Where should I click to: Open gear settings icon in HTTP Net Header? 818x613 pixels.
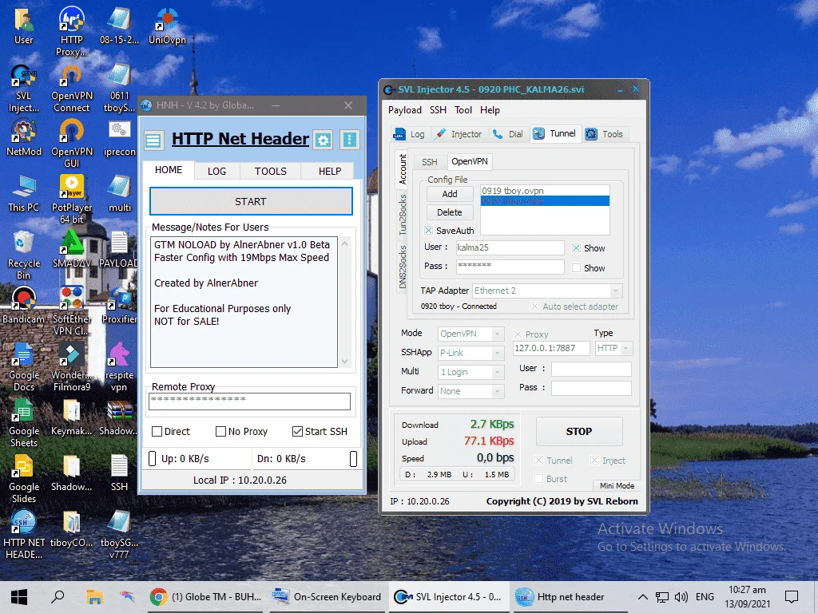point(324,140)
